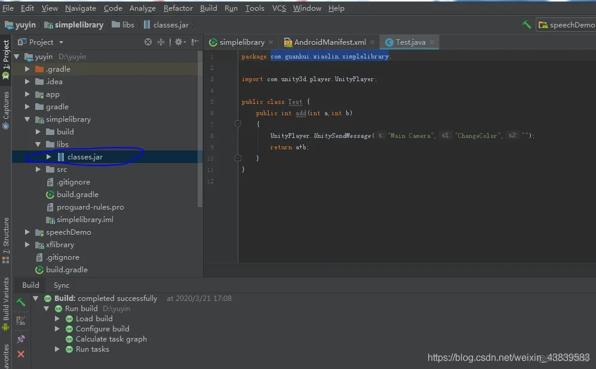Click the fold marker at code line 7
The width and height of the screenshot is (596, 369).
238,124
